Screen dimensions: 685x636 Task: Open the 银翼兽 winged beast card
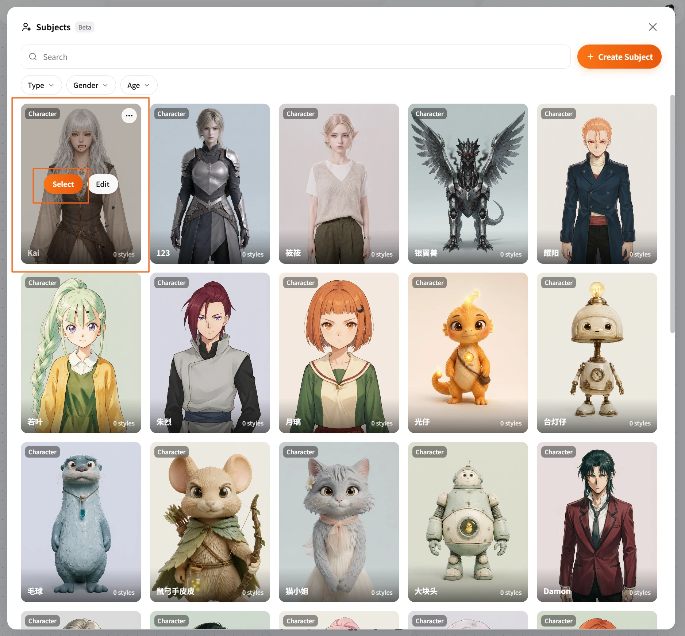pyautogui.click(x=468, y=184)
